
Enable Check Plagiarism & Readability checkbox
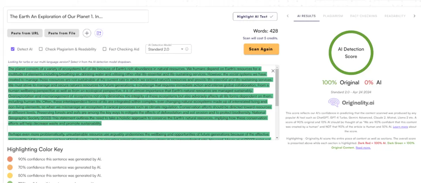[41, 49]
